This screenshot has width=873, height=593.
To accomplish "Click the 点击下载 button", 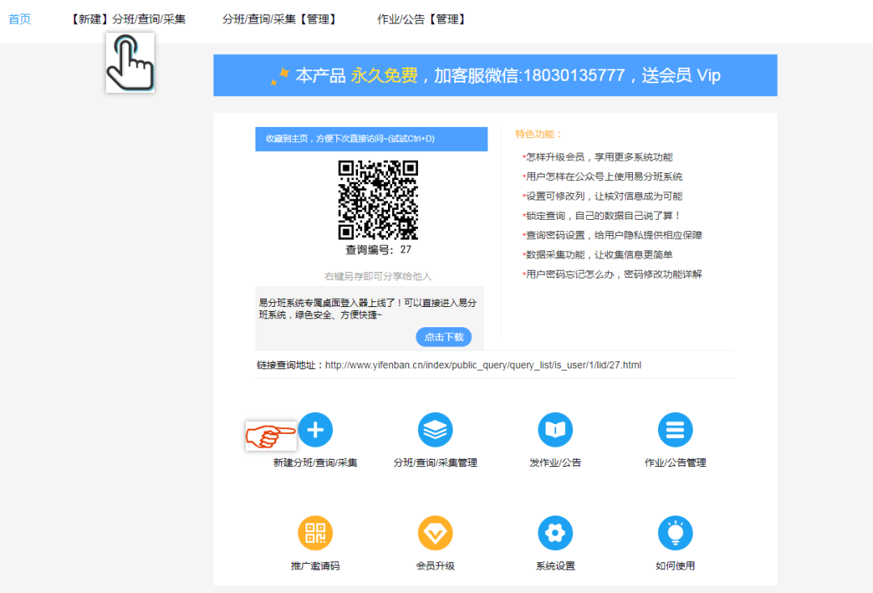I will click(444, 337).
